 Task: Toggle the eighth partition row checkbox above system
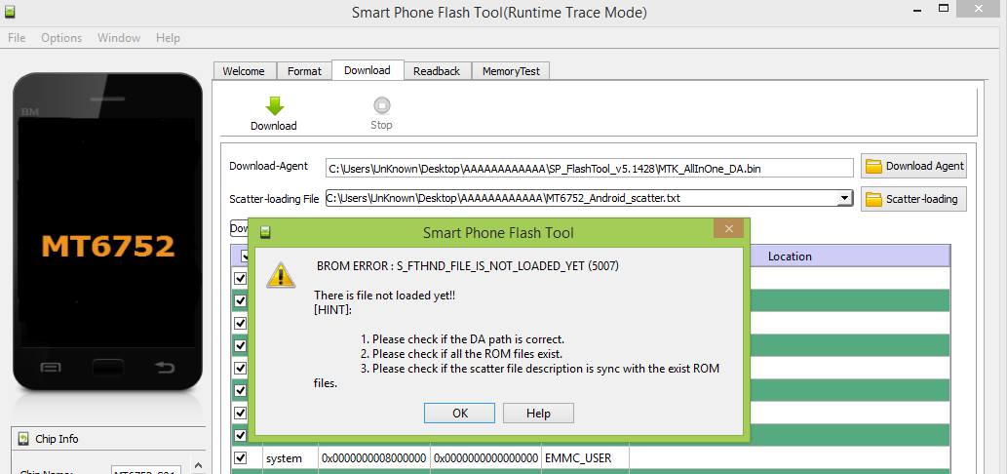241,435
